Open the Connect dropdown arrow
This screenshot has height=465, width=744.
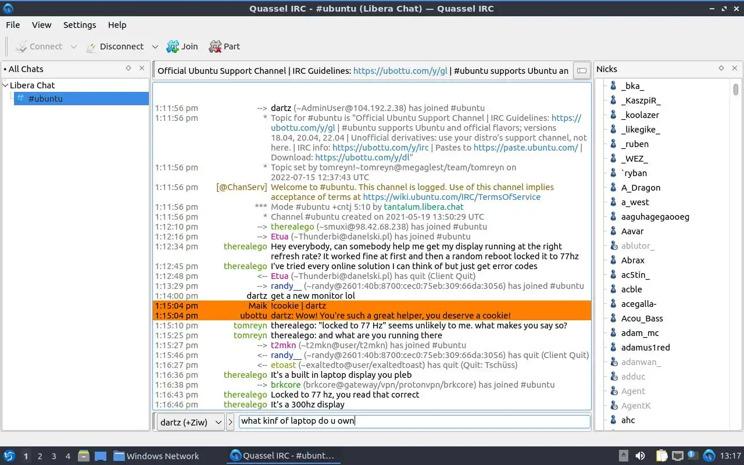coord(73,46)
